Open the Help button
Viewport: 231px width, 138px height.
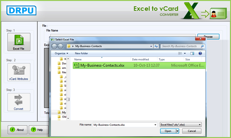pos(38,130)
